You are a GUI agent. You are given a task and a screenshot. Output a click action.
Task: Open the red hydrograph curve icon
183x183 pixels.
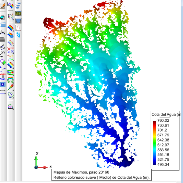point(18,28)
